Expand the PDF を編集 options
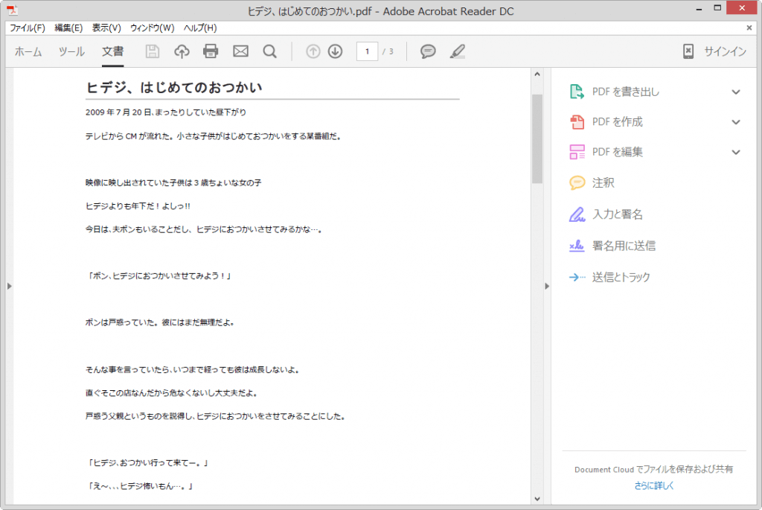This screenshot has height=510, width=762. tap(735, 152)
